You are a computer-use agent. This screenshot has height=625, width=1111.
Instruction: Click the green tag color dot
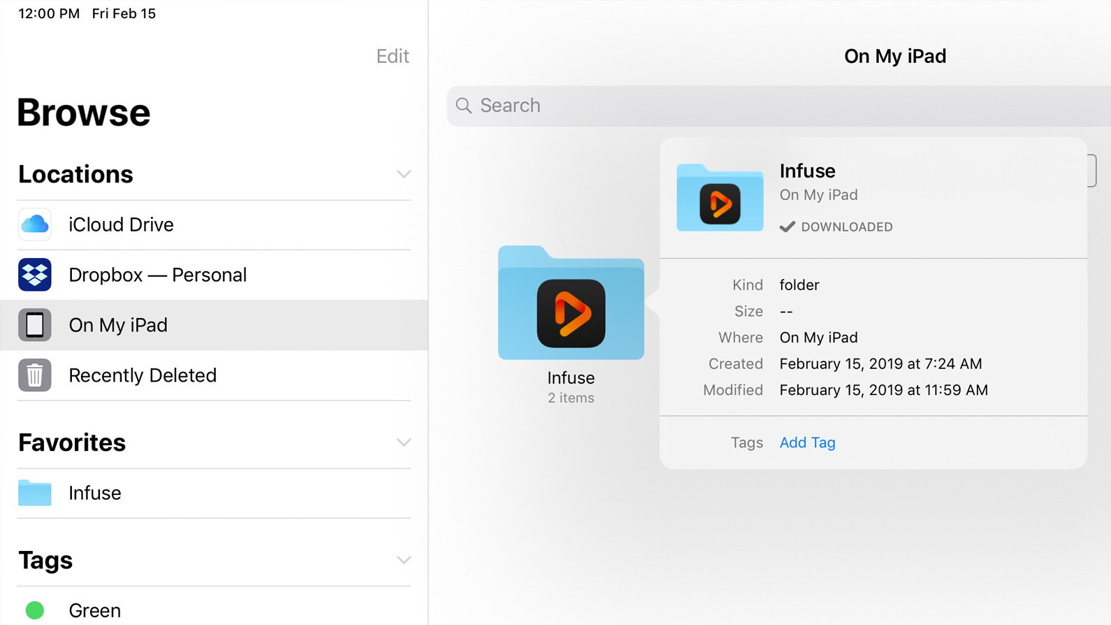click(35, 610)
